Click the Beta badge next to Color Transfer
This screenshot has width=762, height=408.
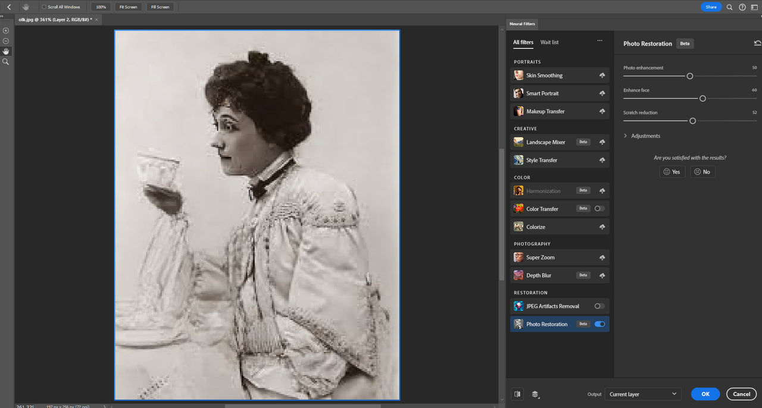tap(583, 209)
